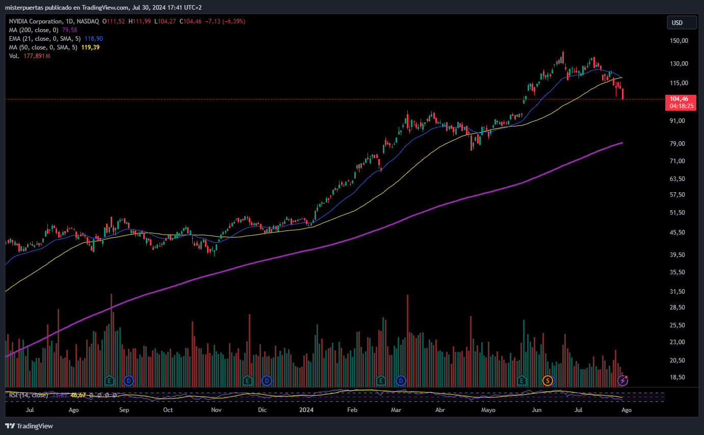Click the 2024 time axis label

tap(306, 410)
